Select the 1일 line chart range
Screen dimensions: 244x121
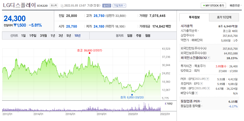(23, 36)
